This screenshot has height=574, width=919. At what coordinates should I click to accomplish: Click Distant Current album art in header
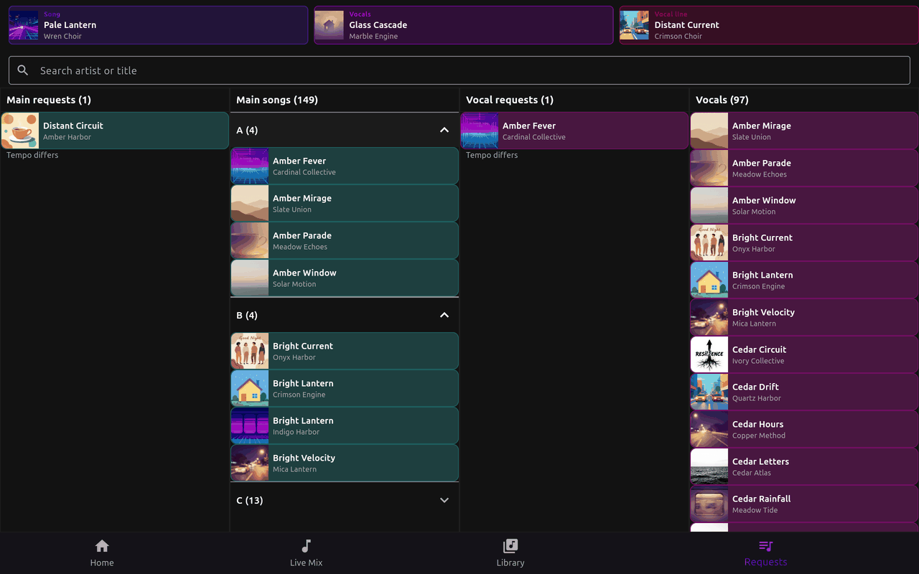[634, 25]
